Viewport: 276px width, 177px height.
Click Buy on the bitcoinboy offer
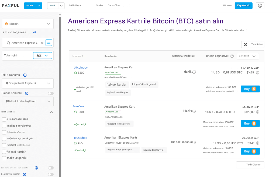250,89
